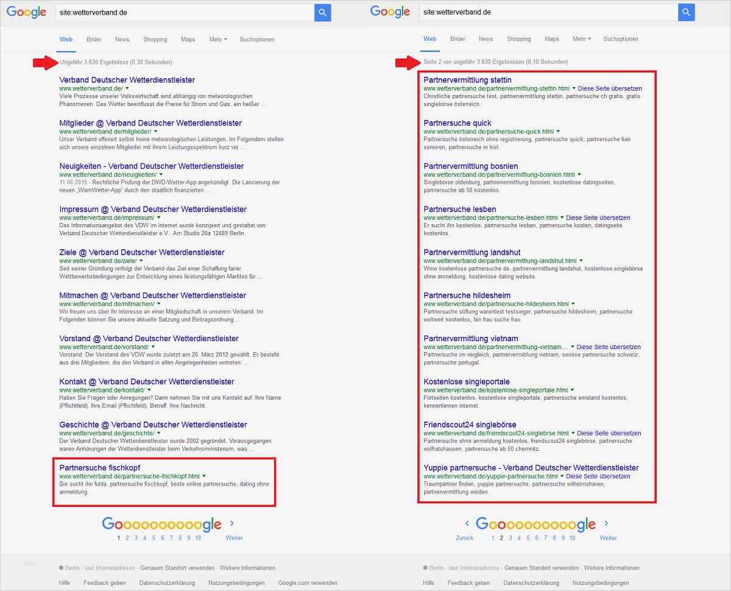Click Zurück in right window pagination

coord(465,538)
